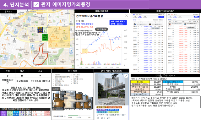Click the clip attachment icon showing 7
Image resolution: width=201 pixels, height=120 pixels.
point(108,118)
